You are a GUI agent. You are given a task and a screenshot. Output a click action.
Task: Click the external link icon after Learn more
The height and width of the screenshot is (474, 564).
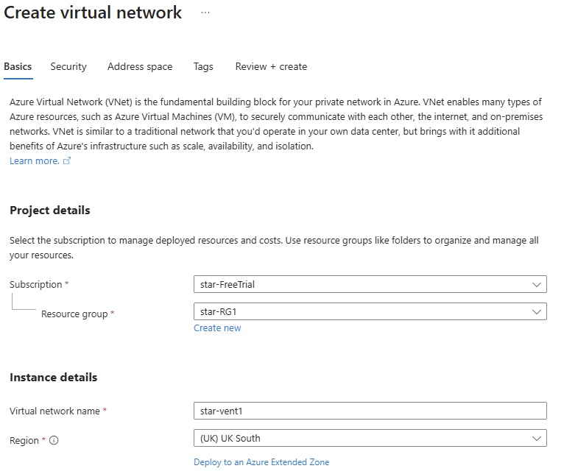(x=67, y=161)
